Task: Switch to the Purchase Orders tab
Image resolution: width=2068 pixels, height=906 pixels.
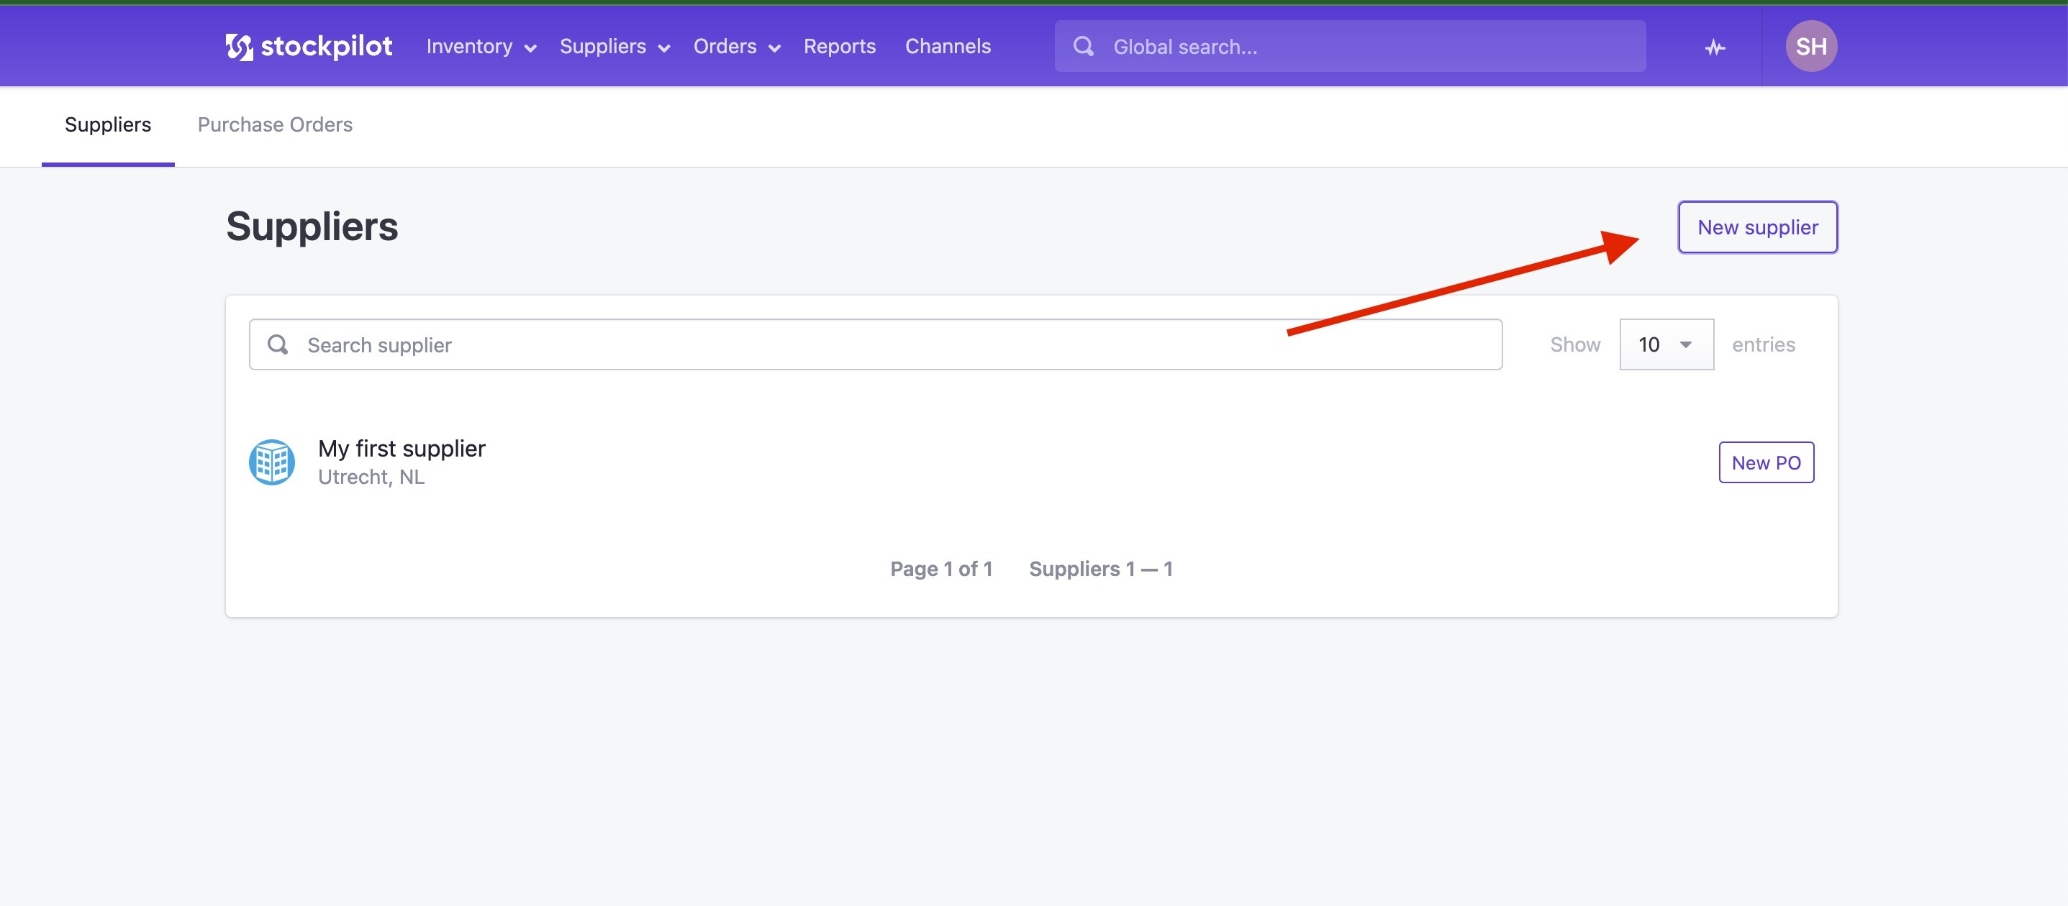Action: (x=276, y=125)
